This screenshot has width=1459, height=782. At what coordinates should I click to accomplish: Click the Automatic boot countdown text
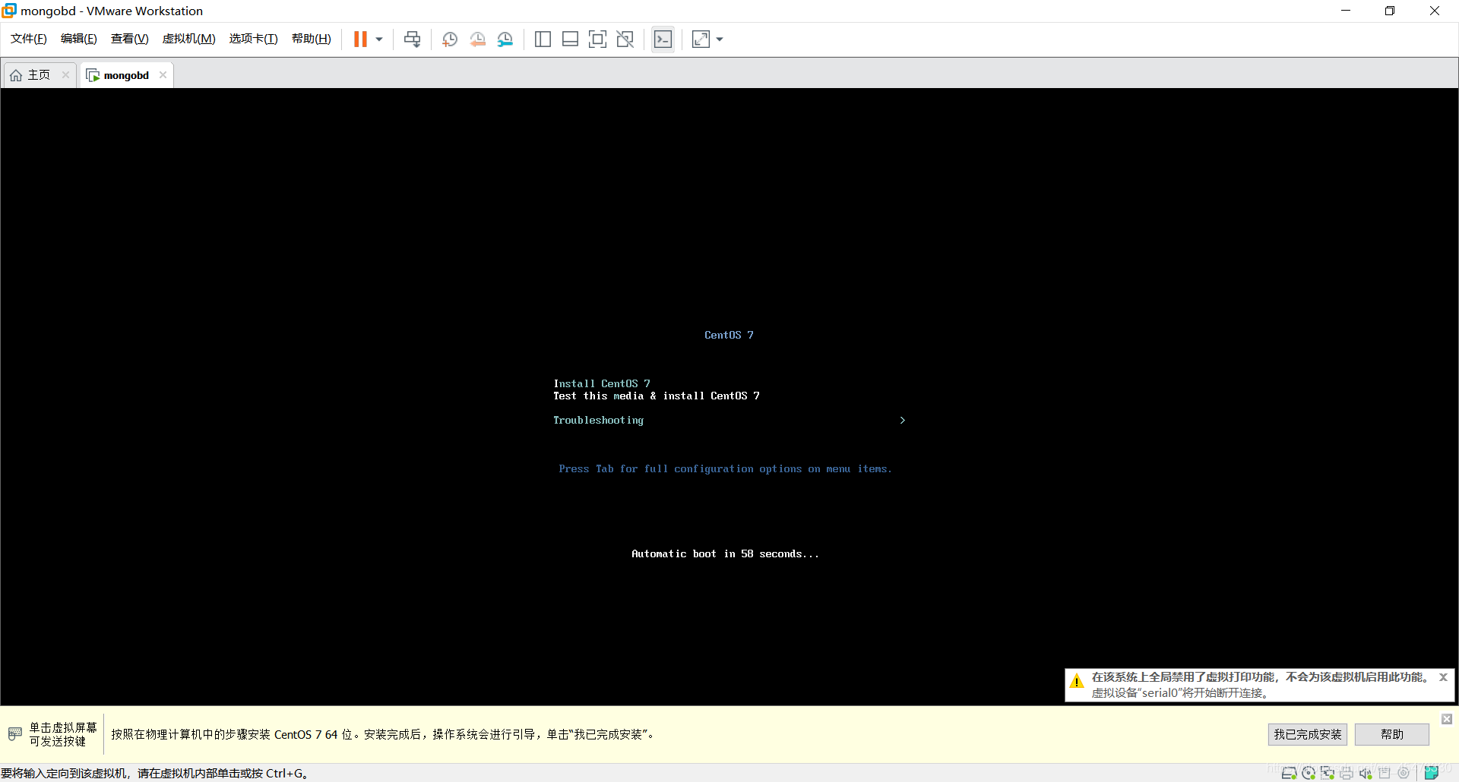(x=725, y=553)
